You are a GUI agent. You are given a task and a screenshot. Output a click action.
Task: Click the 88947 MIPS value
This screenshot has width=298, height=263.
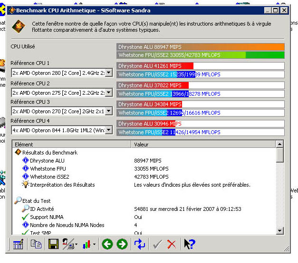click(x=148, y=161)
